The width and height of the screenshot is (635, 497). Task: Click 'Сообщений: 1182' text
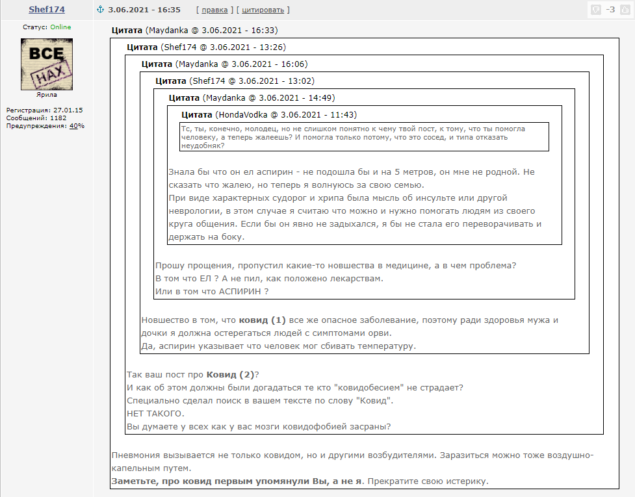pyautogui.click(x=36, y=118)
